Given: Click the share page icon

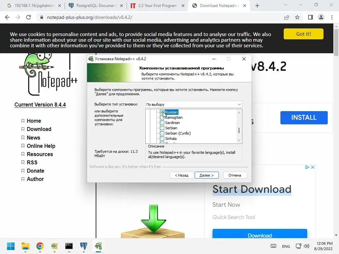Looking at the screenshot, I should [287, 17].
